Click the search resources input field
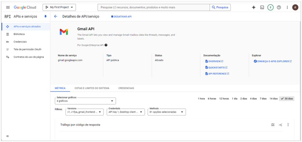 tap(154, 7)
